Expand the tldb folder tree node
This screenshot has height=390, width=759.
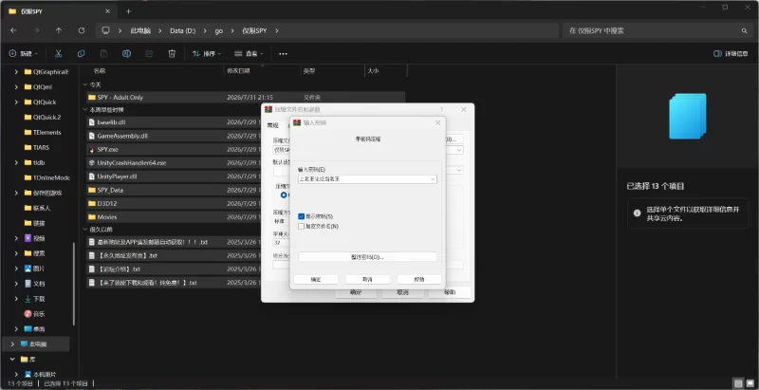[16, 162]
